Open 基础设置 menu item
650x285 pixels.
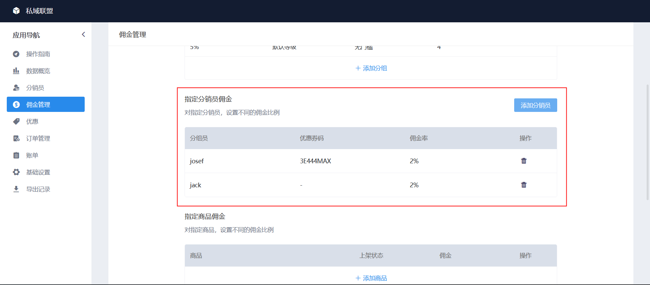pyautogui.click(x=46, y=172)
